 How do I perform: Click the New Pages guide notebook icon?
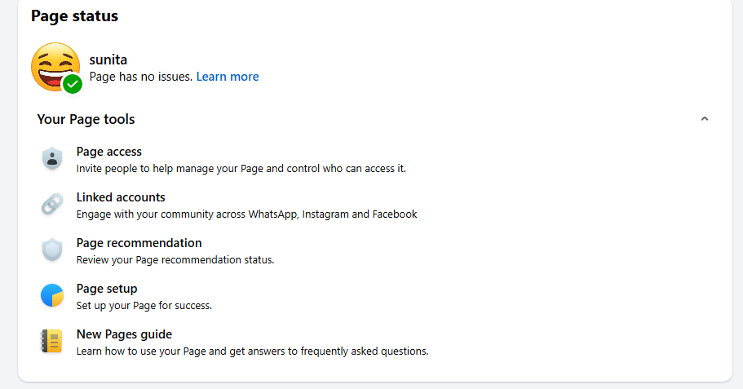pyautogui.click(x=52, y=342)
